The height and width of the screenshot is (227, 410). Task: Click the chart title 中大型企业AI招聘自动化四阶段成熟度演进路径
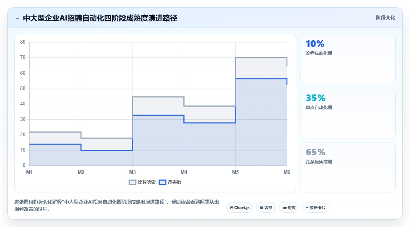(100, 18)
